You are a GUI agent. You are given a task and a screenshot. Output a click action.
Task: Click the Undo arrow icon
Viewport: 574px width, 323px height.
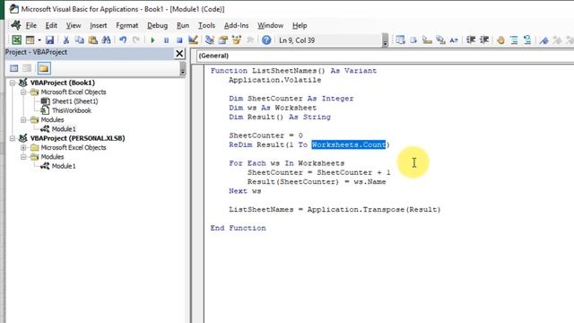pos(123,39)
